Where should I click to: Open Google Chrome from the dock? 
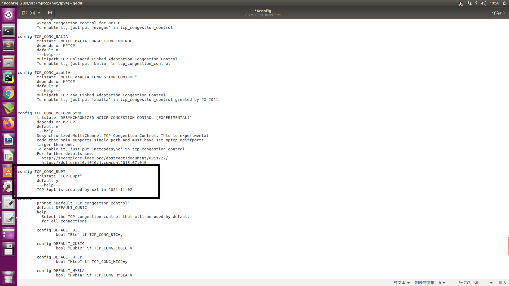click(8, 93)
